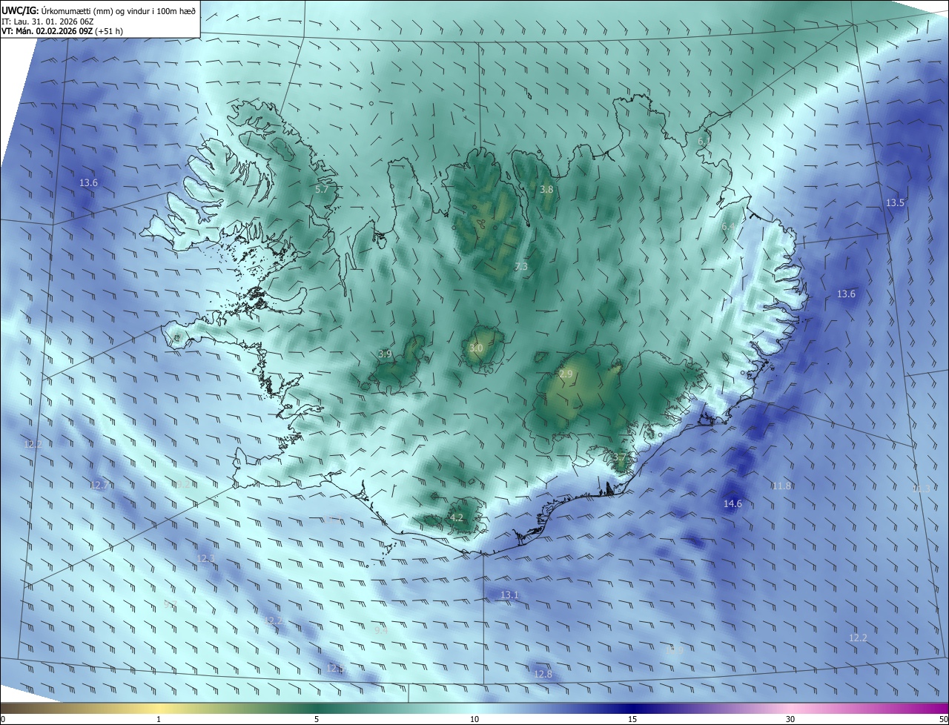Viewport: 949px width, 725px height.
Task: Click the '0' label on the color scale
Action: pos(3,719)
